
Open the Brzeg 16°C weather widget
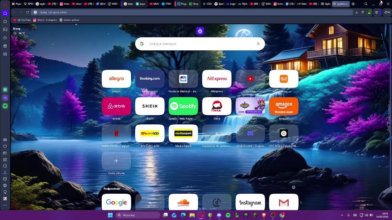19,31
